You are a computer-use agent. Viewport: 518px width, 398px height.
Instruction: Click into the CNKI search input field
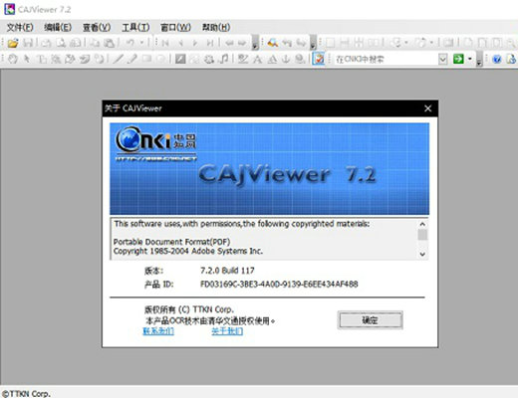(386, 59)
